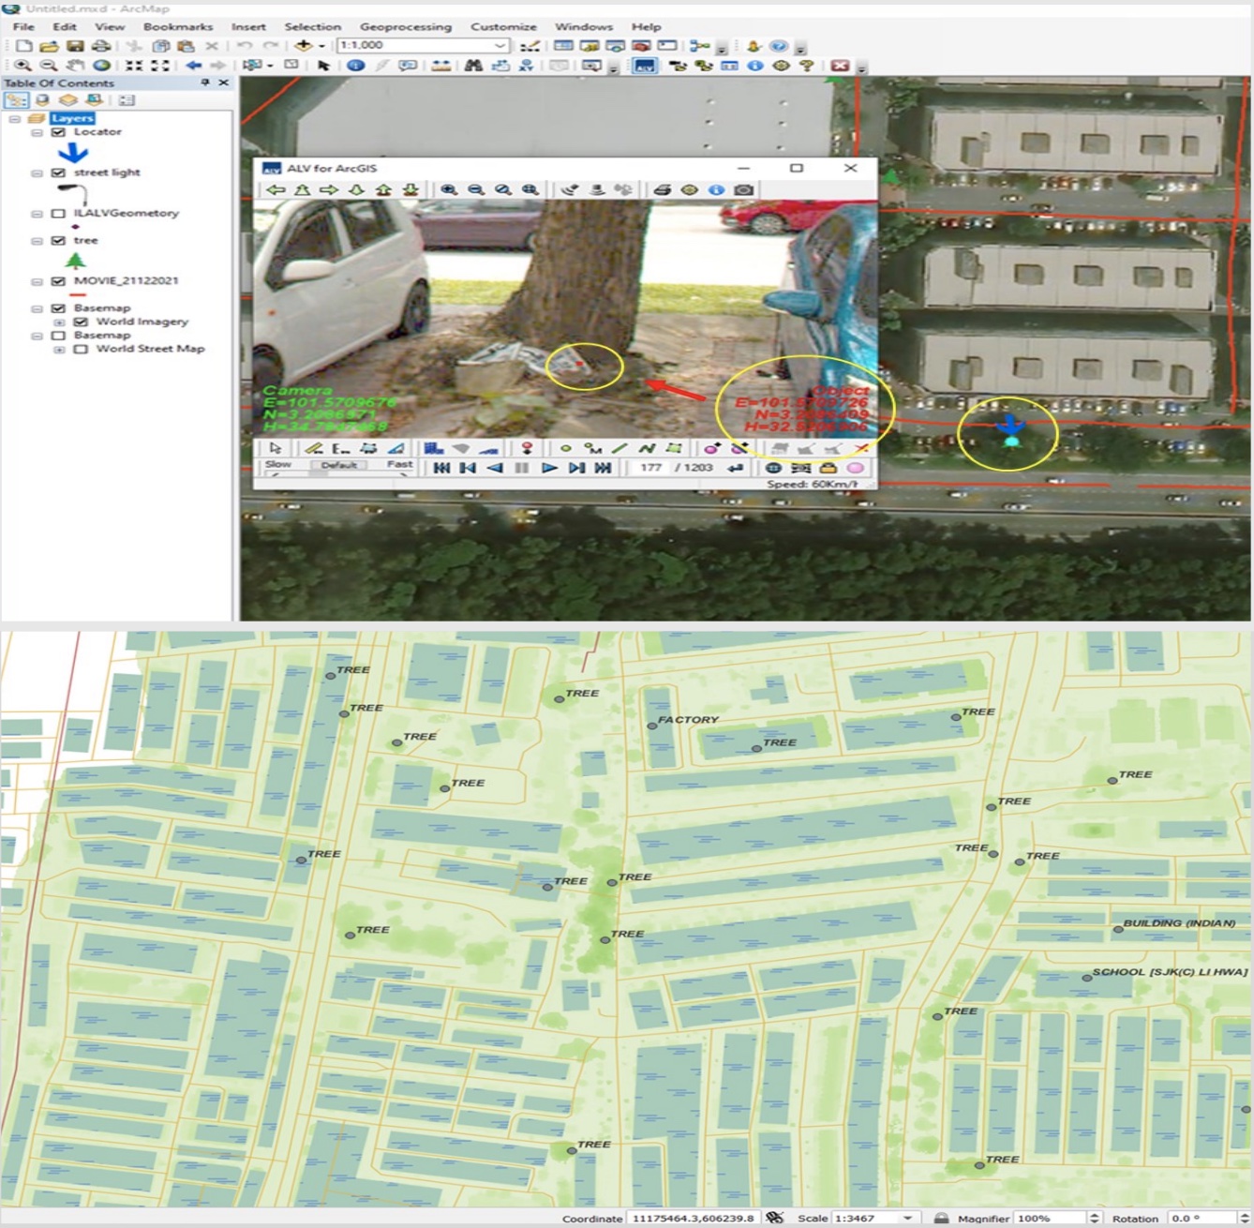Expand the World Imagery node
This screenshot has width=1254, height=1228.
tap(59, 322)
